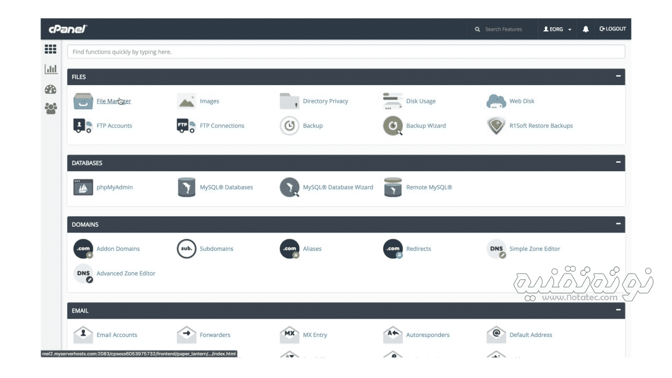Click the LOGOUT button
672x378 pixels.
(613, 29)
